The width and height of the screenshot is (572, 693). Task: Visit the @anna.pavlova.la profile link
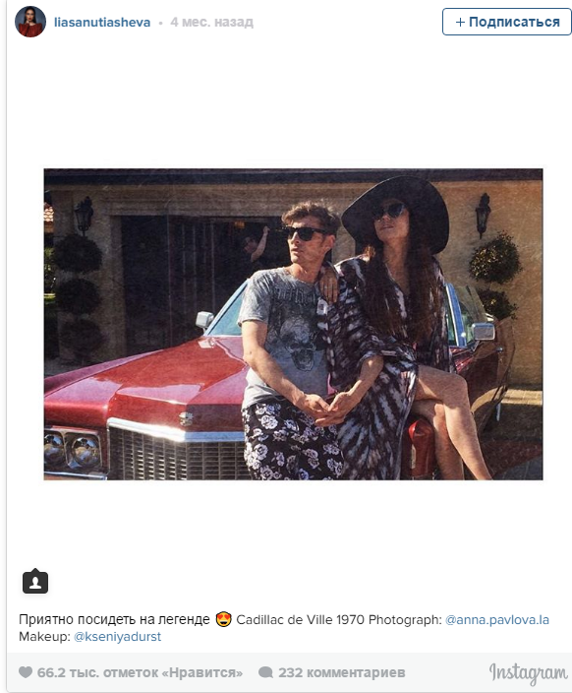click(497, 619)
